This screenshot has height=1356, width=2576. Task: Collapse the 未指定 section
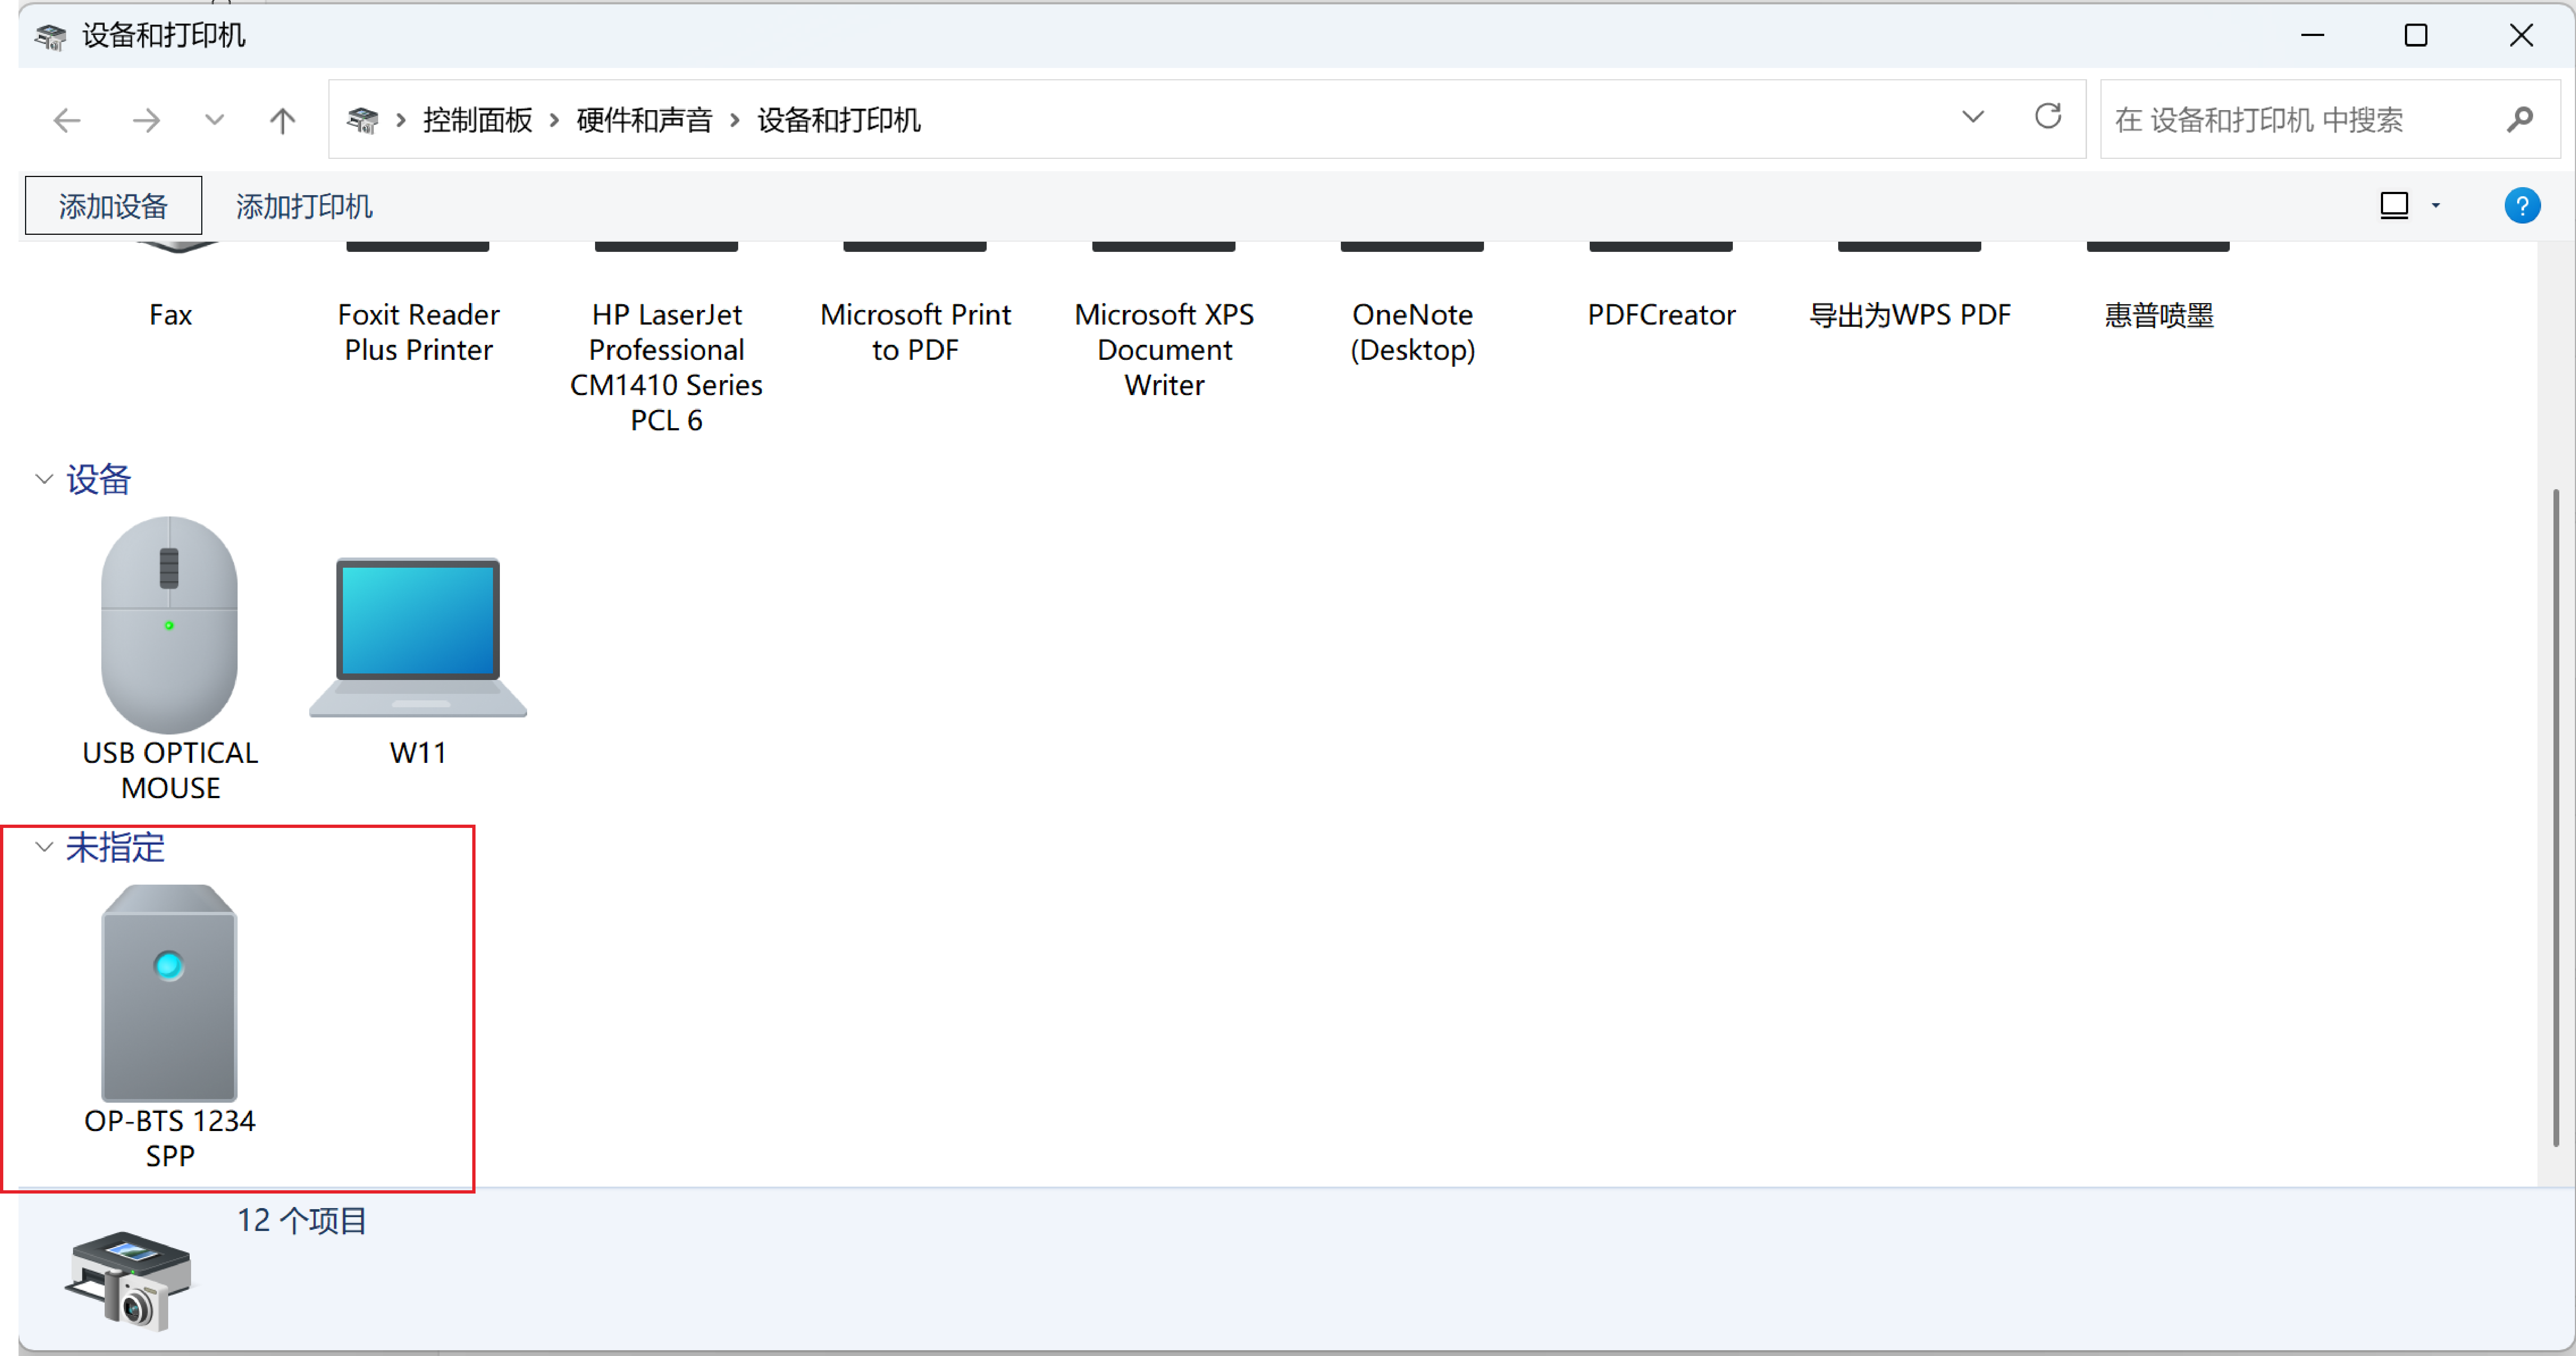(x=44, y=848)
